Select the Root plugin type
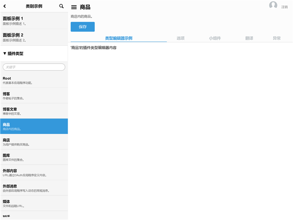Image resolution: width=293 pixels, height=220 pixels. pyautogui.click(x=34, y=80)
